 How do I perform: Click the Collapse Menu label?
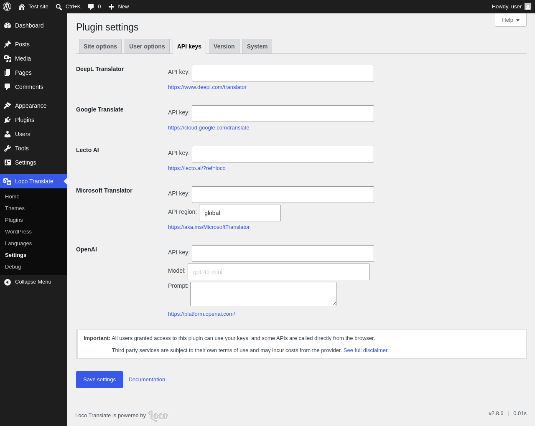(33, 282)
